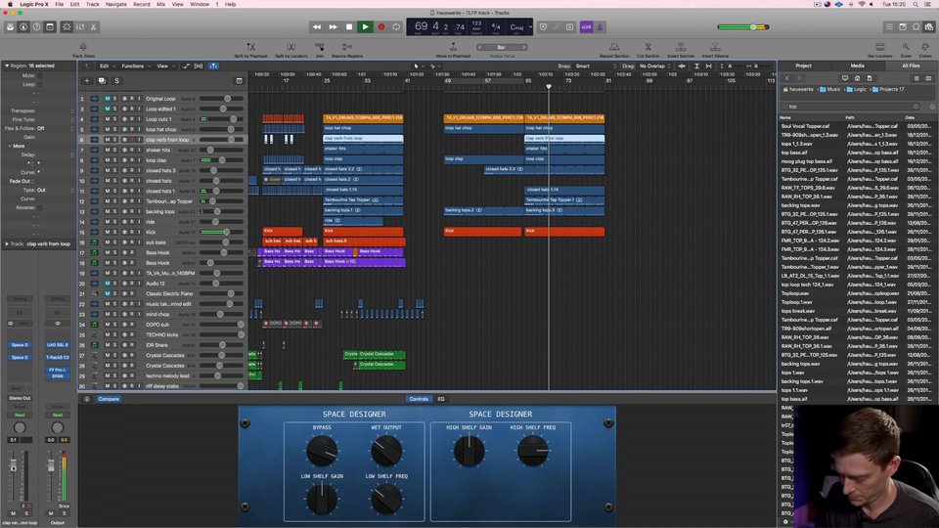This screenshot has width=939, height=528.
Task: Solo the sub bass track
Action: coord(115,242)
